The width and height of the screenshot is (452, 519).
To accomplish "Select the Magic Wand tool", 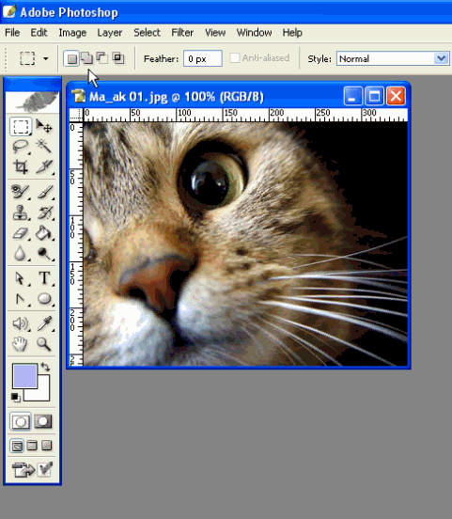I will pyautogui.click(x=43, y=147).
